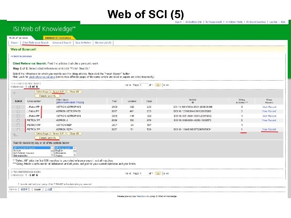Go to first page in top pagination
The image size is (291, 218).
click(x=127, y=85)
